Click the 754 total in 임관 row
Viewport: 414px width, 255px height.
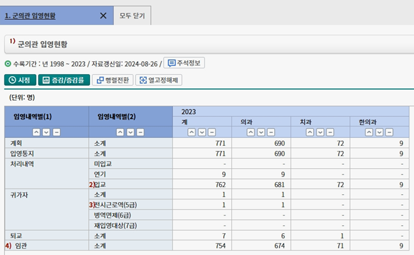coord(220,246)
